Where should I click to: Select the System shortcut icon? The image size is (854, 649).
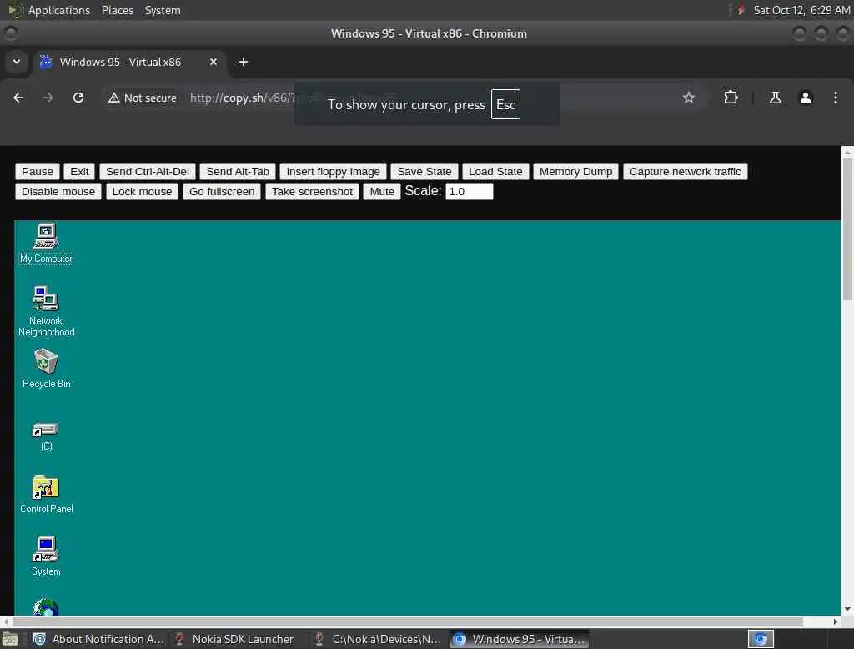tap(47, 556)
